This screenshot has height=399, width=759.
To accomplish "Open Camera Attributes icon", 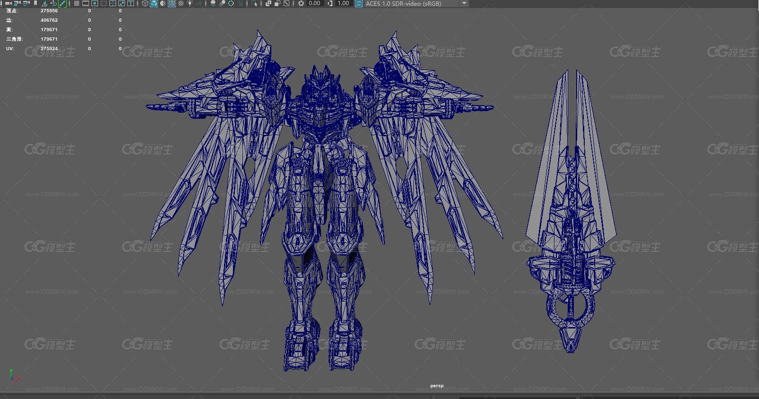I will tap(26, 3).
